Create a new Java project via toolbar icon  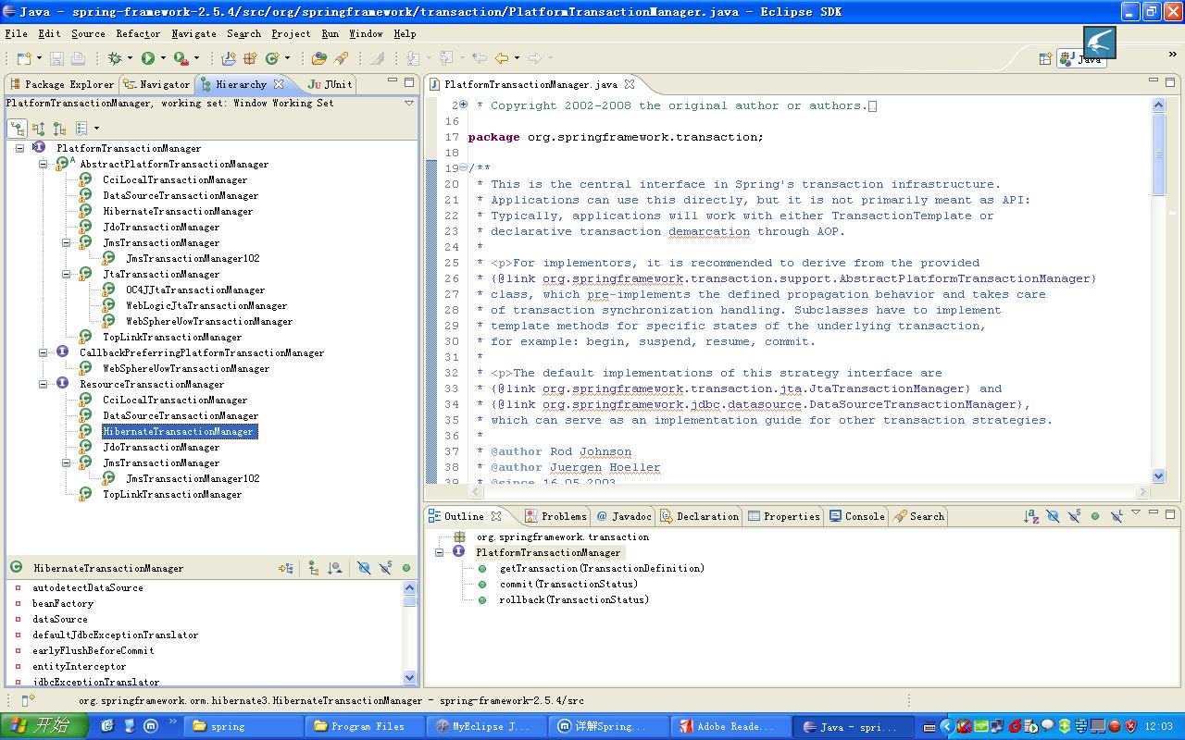229,58
